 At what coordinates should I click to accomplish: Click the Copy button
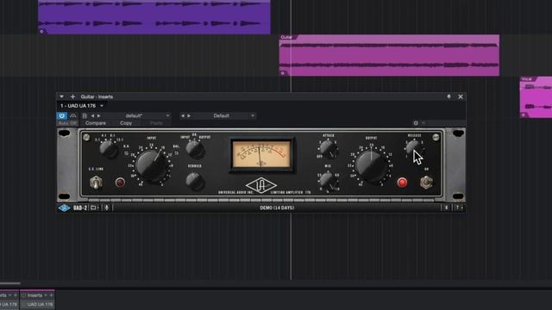pyautogui.click(x=126, y=123)
